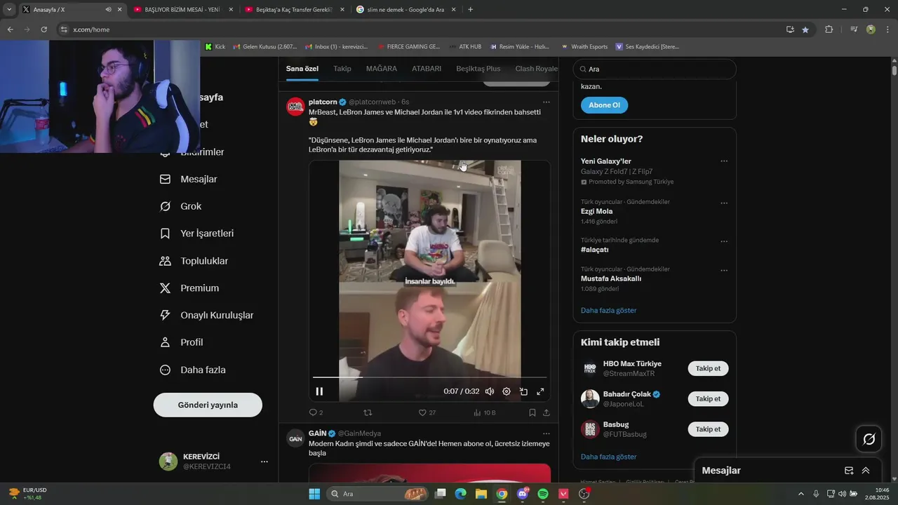Open more options on GAİN post
The width and height of the screenshot is (898, 505).
[x=546, y=433]
